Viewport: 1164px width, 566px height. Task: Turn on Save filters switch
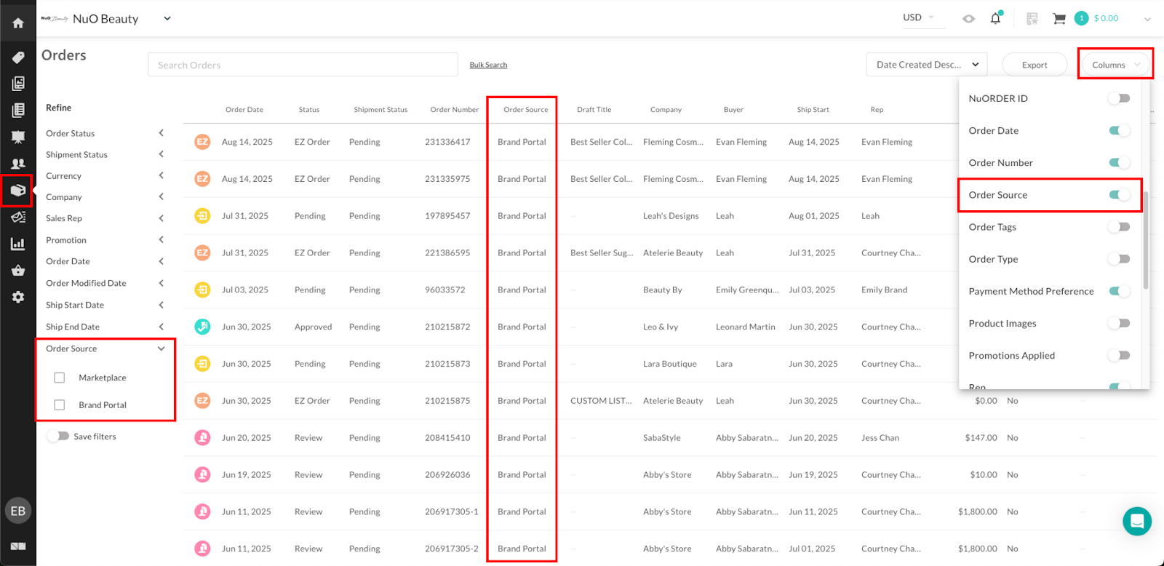pos(58,436)
